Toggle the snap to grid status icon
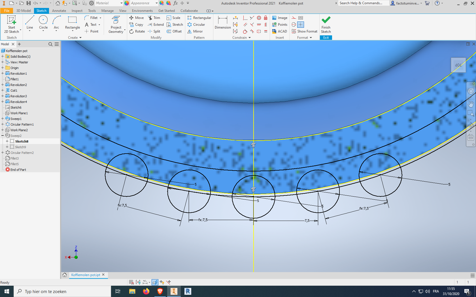 131,282
